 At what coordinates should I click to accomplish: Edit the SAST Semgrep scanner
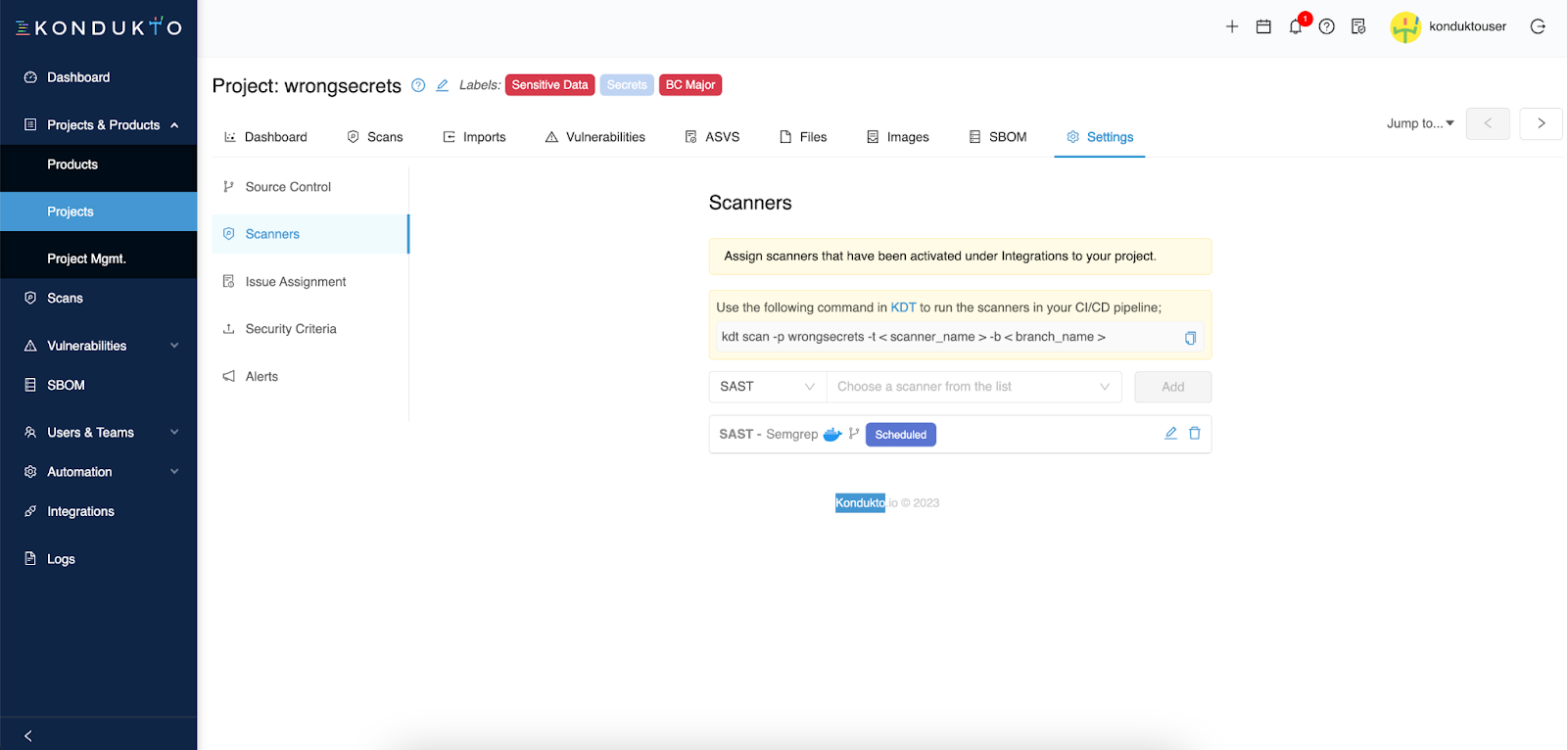(1170, 433)
